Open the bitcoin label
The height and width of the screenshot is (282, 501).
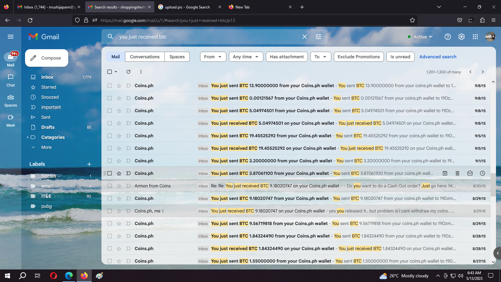(x=49, y=176)
